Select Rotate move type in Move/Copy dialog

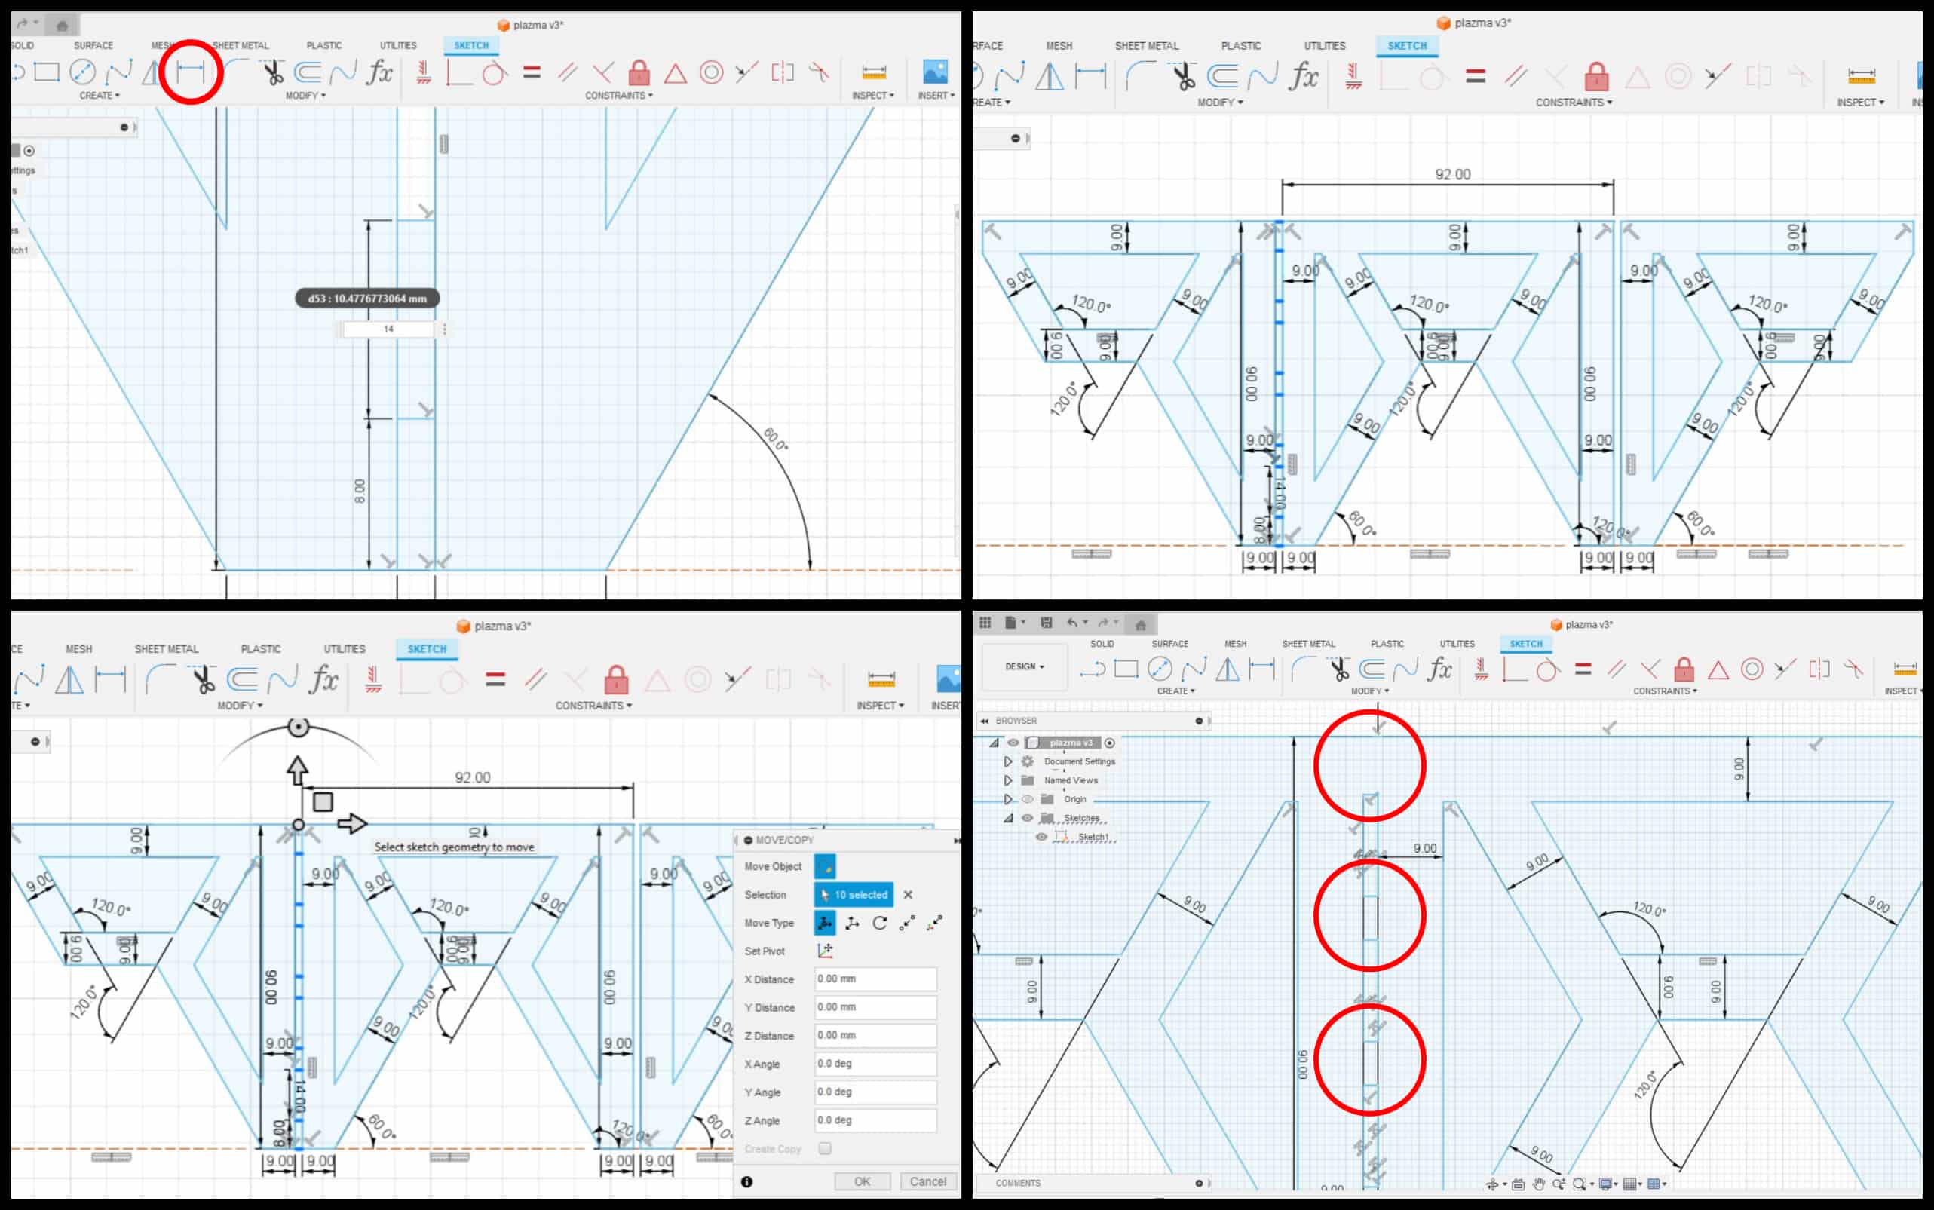point(879,923)
